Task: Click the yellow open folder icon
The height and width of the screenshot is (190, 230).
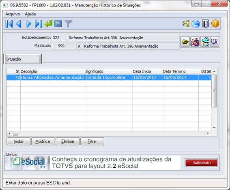Action: (185, 42)
